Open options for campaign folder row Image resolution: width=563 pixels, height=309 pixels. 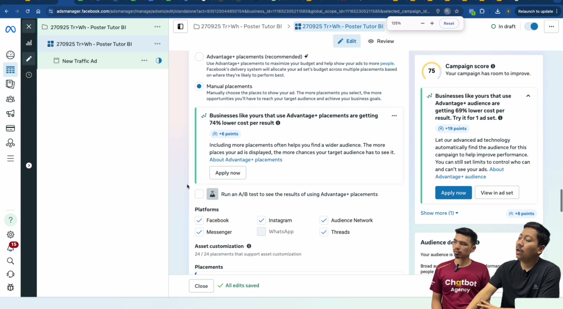click(x=157, y=27)
